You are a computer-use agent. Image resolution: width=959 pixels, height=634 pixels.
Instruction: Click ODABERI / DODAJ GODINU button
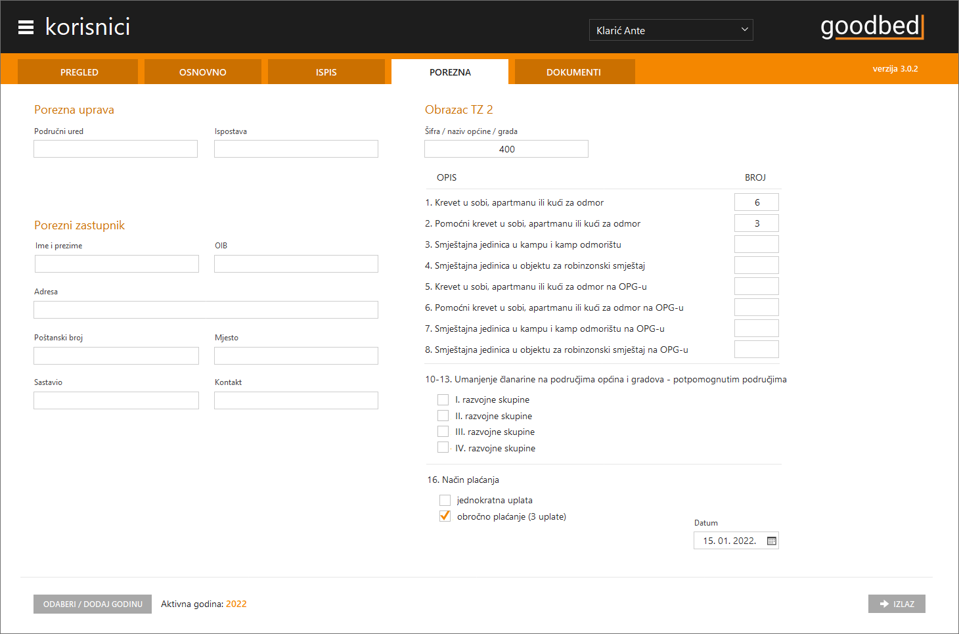pos(93,604)
